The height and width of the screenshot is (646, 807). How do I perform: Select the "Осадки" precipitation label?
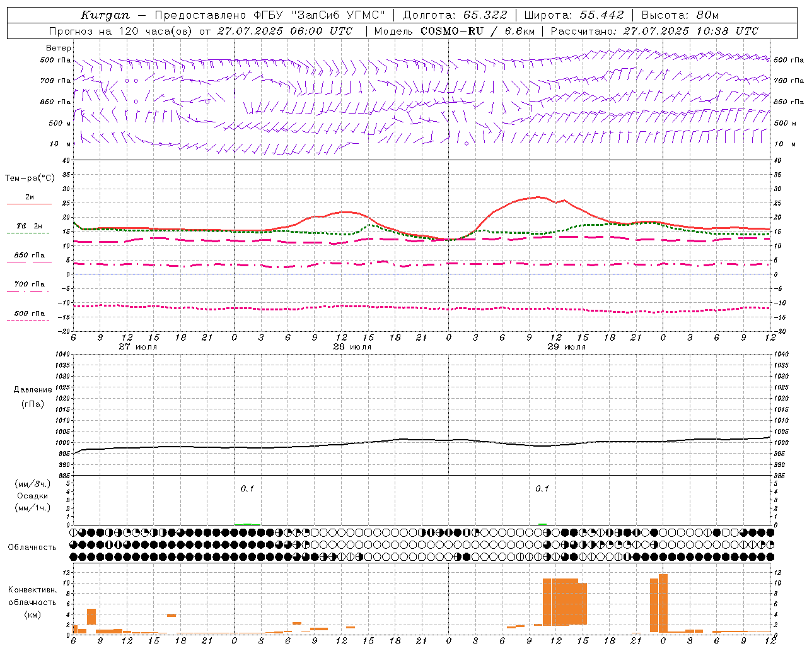(x=33, y=496)
